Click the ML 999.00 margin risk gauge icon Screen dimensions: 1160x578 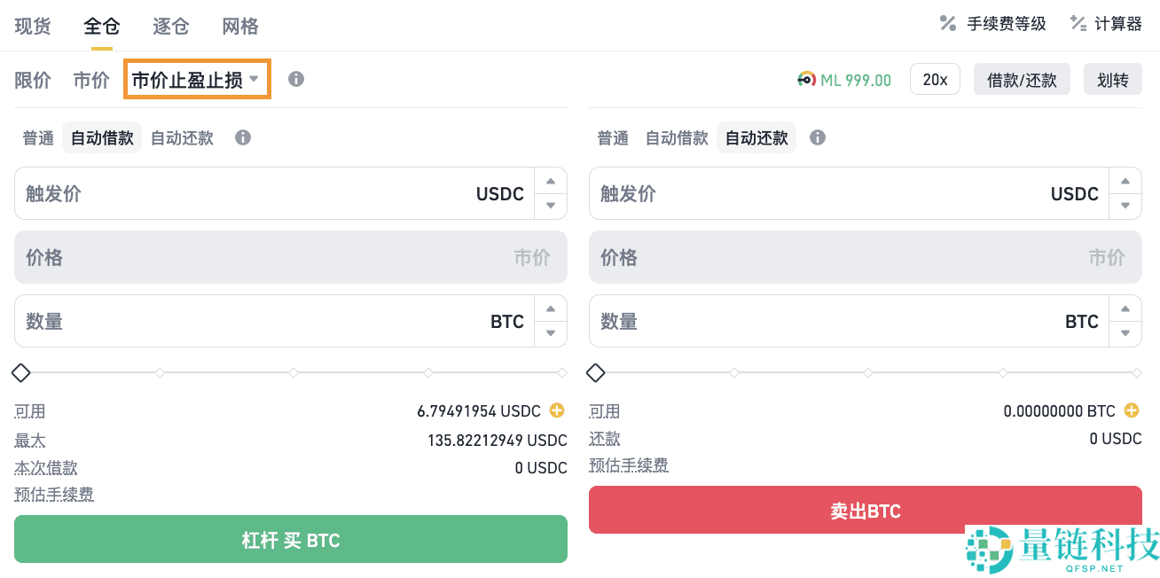[x=807, y=79]
